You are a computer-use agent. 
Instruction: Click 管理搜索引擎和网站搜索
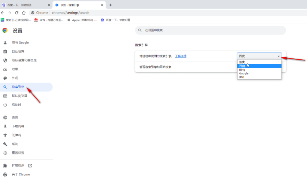pos(156,67)
